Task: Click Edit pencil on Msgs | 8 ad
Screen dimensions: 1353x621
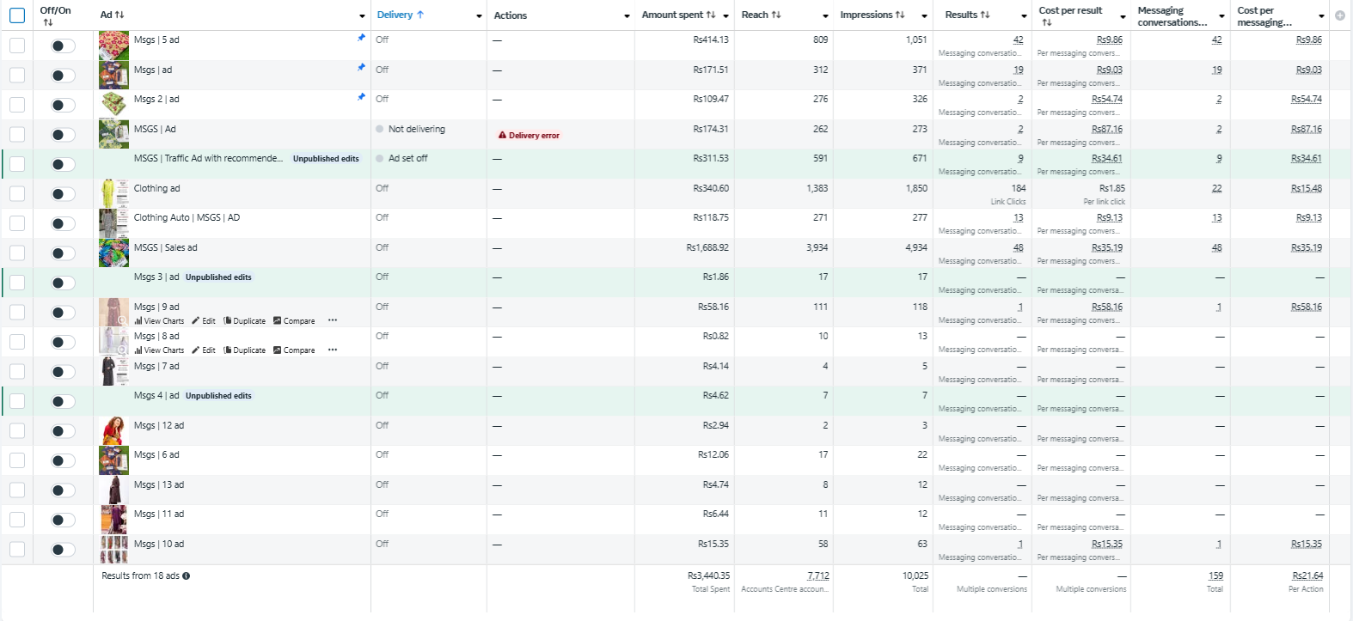Action: click(x=204, y=350)
